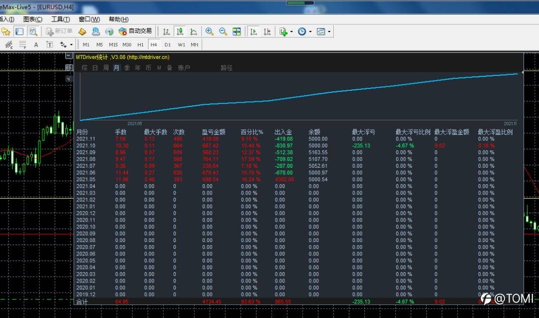Select the D1 timeframe button

pyautogui.click(x=167, y=44)
